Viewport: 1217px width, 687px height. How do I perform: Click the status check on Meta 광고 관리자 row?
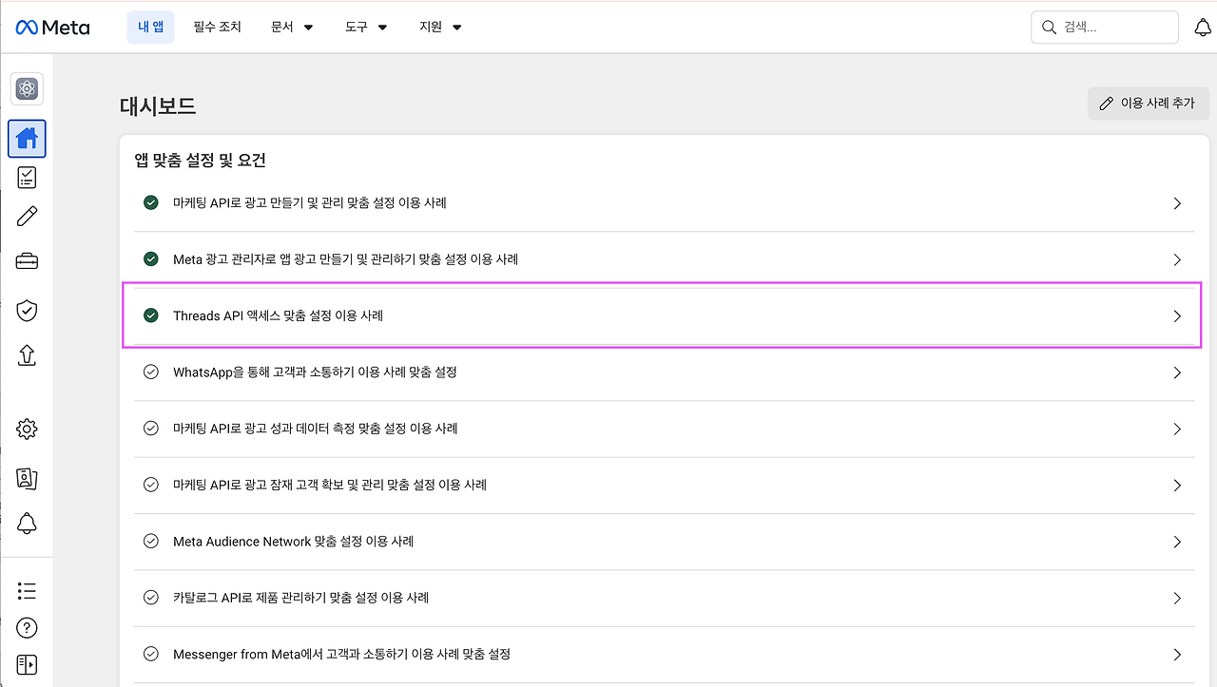[x=150, y=258]
